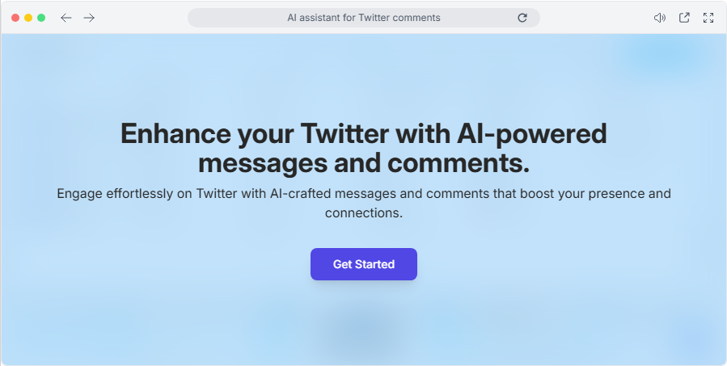Click the 'Enhance your Twitter' headline
Screen dimensions: 727x366
pos(255,134)
